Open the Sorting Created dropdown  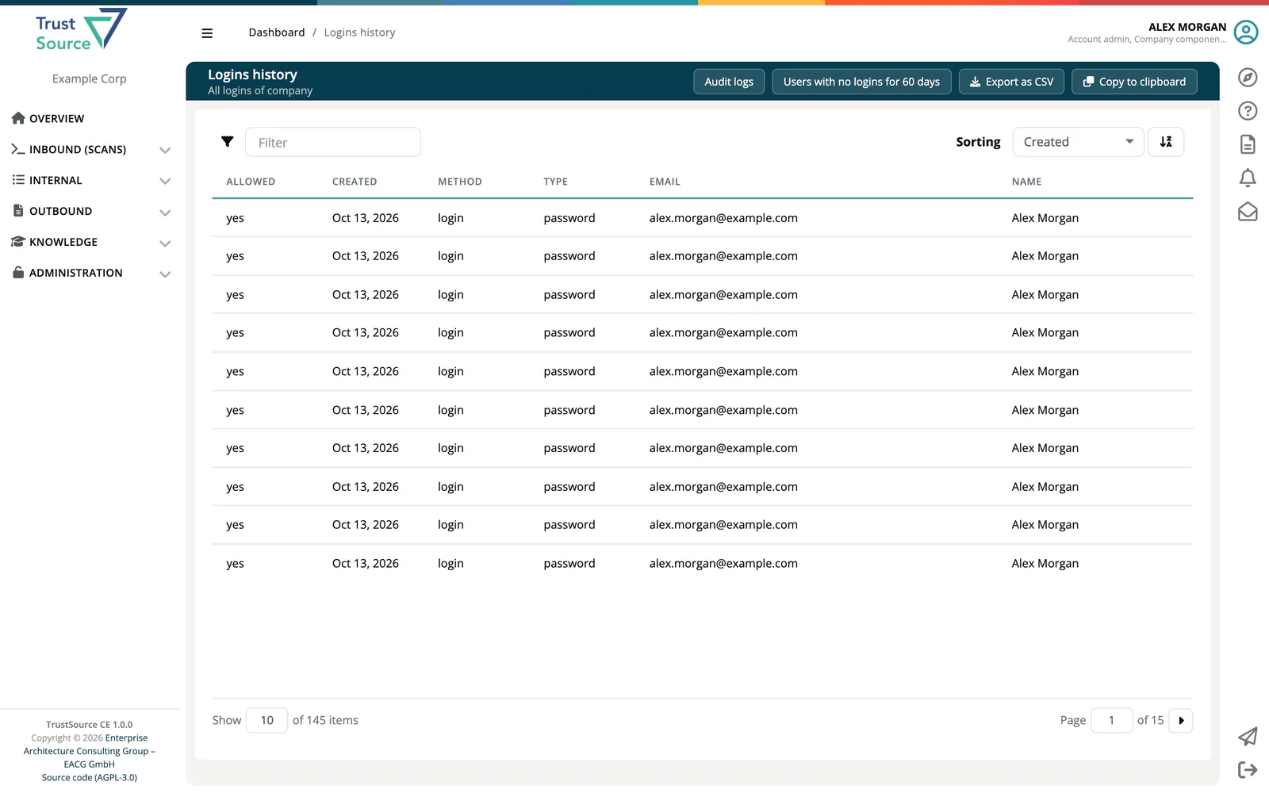[x=1078, y=142]
